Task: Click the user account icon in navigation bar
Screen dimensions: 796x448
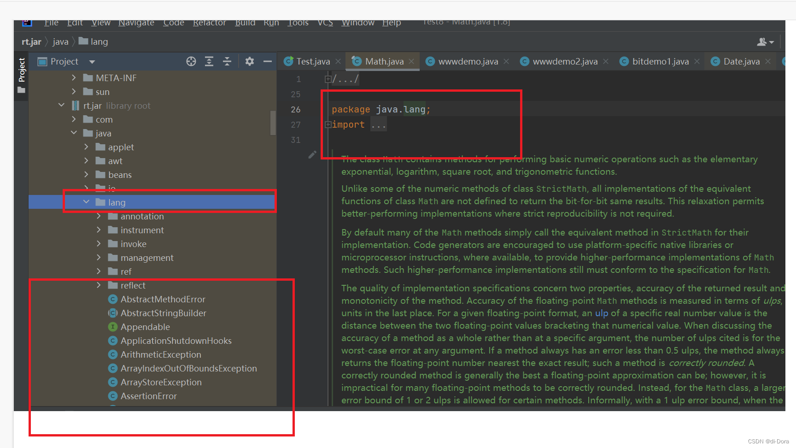Action: click(765, 42)
